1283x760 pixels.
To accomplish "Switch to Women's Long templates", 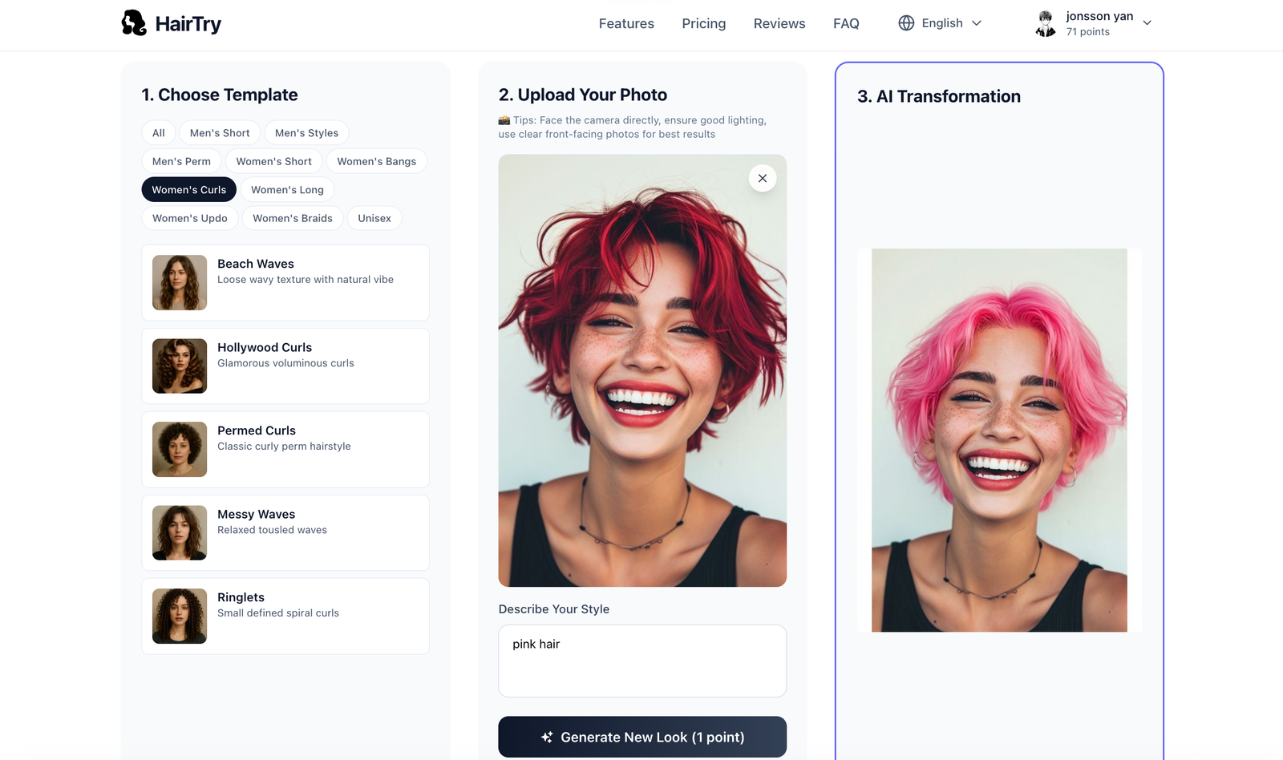I will pyautogui.click(x=287, y=190).
